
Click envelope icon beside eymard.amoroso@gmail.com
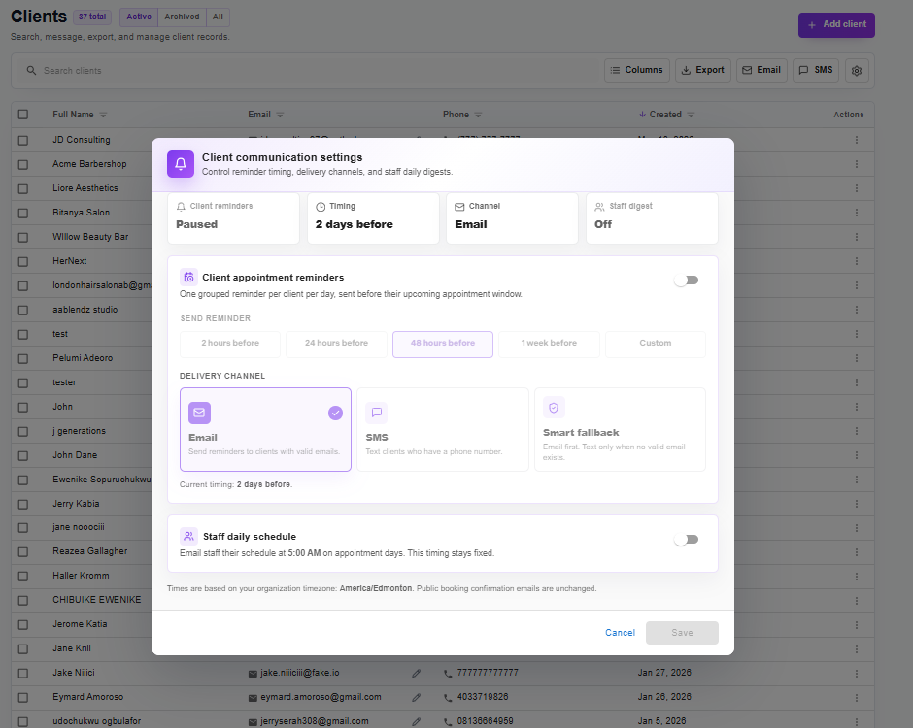click(253, 697)
